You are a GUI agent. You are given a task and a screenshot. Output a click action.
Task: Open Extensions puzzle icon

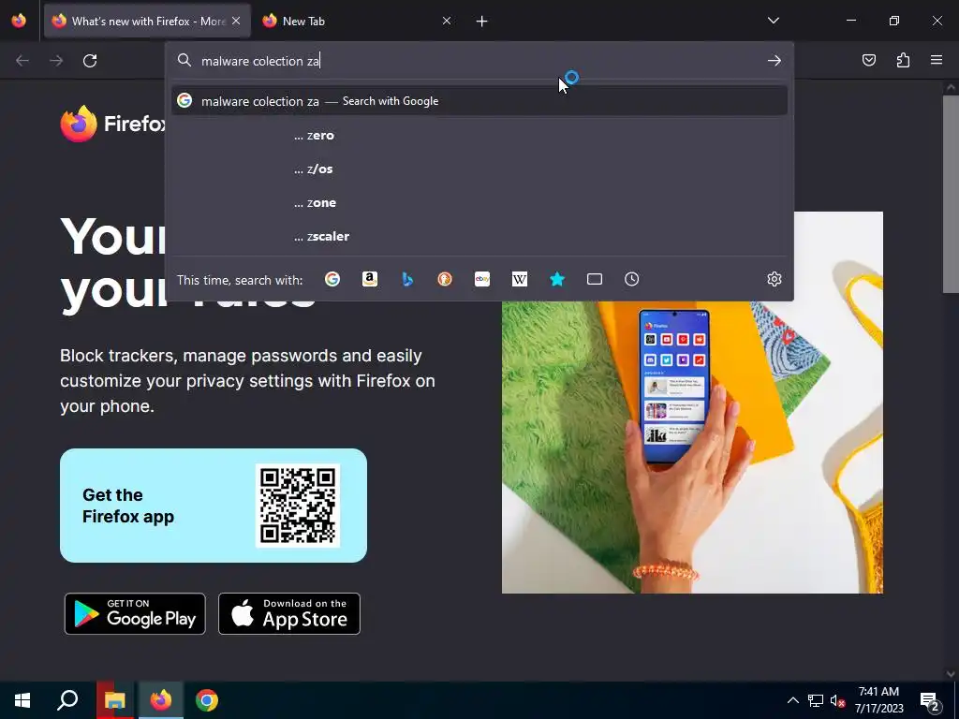tap(903, 60)
